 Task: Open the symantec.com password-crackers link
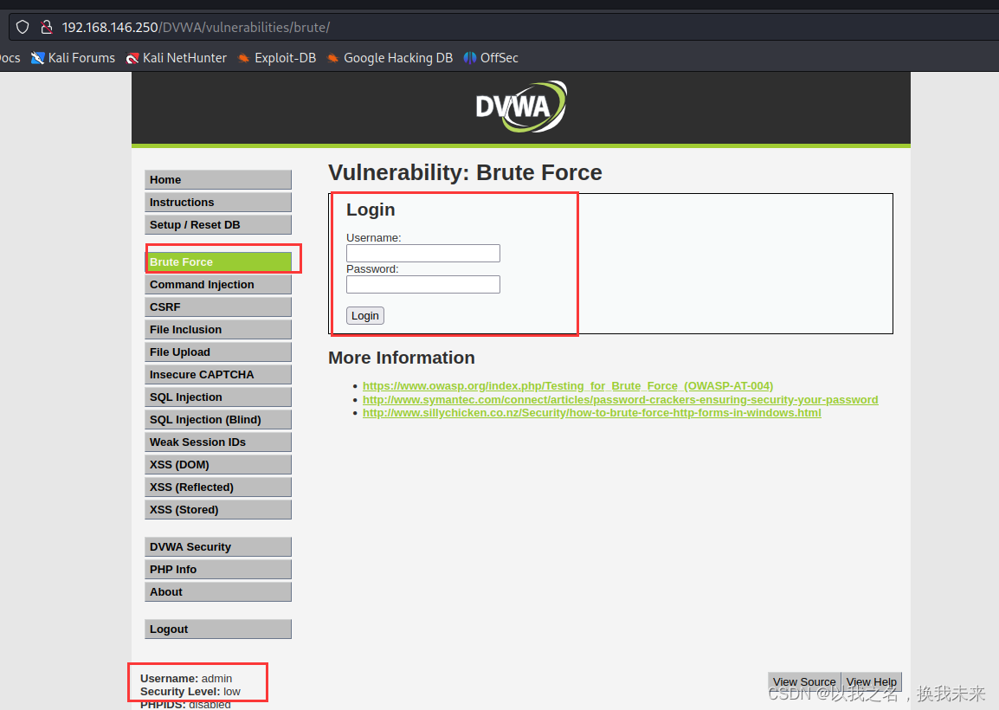pos(621,400)
